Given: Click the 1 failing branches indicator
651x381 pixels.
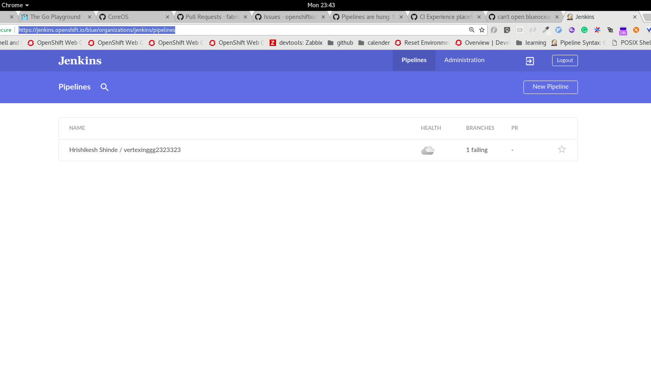Looking at the screenshot, I should [477, 150].
